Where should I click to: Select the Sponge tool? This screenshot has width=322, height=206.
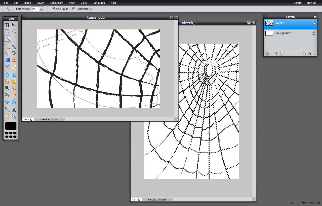pyautogui.click(x=14, y=81)
